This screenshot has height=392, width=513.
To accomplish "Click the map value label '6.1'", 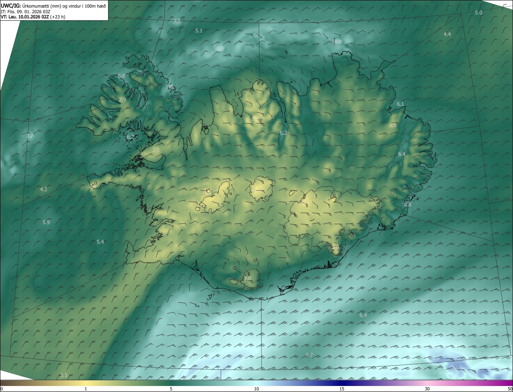I will (x=400, y=104).
